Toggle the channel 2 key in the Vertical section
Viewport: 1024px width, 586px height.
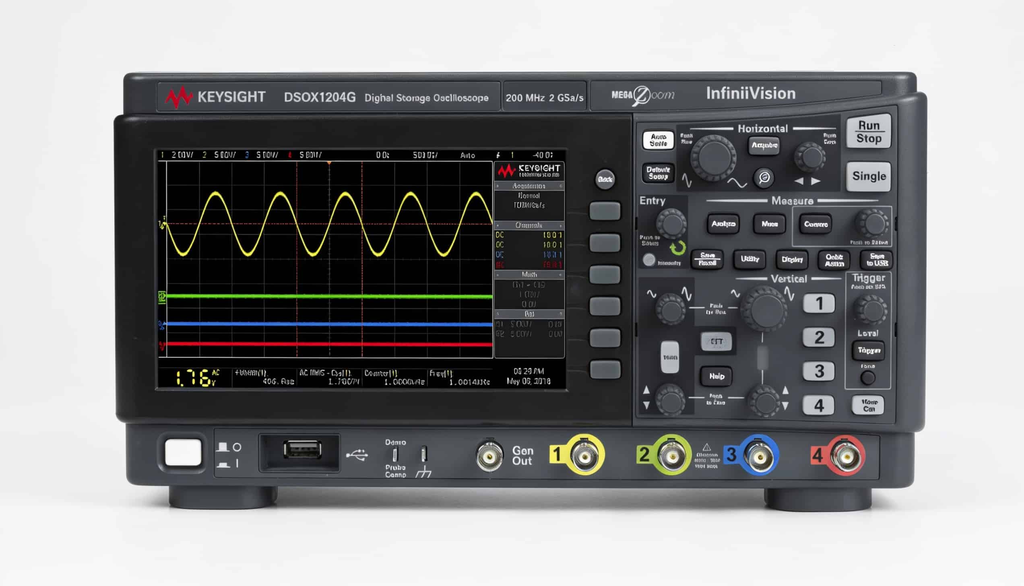pos(819,337)
